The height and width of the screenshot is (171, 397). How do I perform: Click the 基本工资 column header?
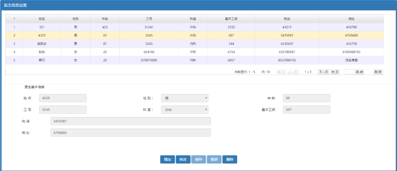pyautogui.click(x=231, y=19)
